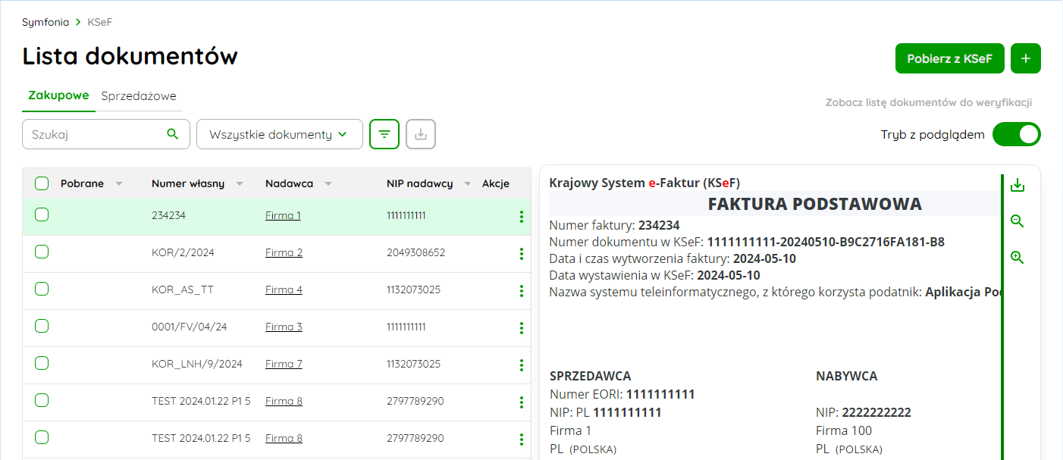Viewport: 1063px width, 460px height.
Task: Open actions menu for KOR/2/2024 row
Action: point(521,254)
